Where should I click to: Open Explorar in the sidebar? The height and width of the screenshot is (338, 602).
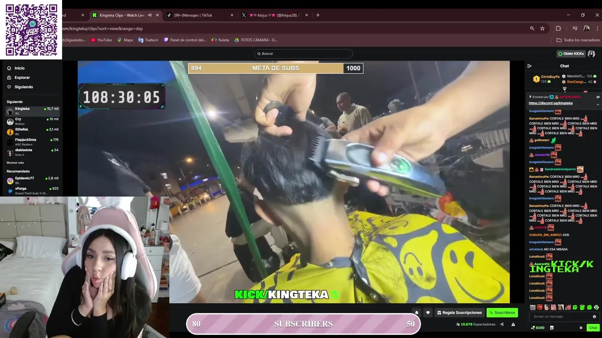point(18,77)
